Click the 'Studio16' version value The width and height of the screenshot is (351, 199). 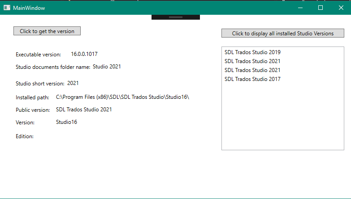coord(66,122)
